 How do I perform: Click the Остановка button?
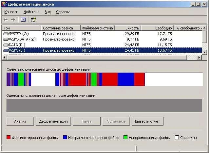[x=116, y=121]
